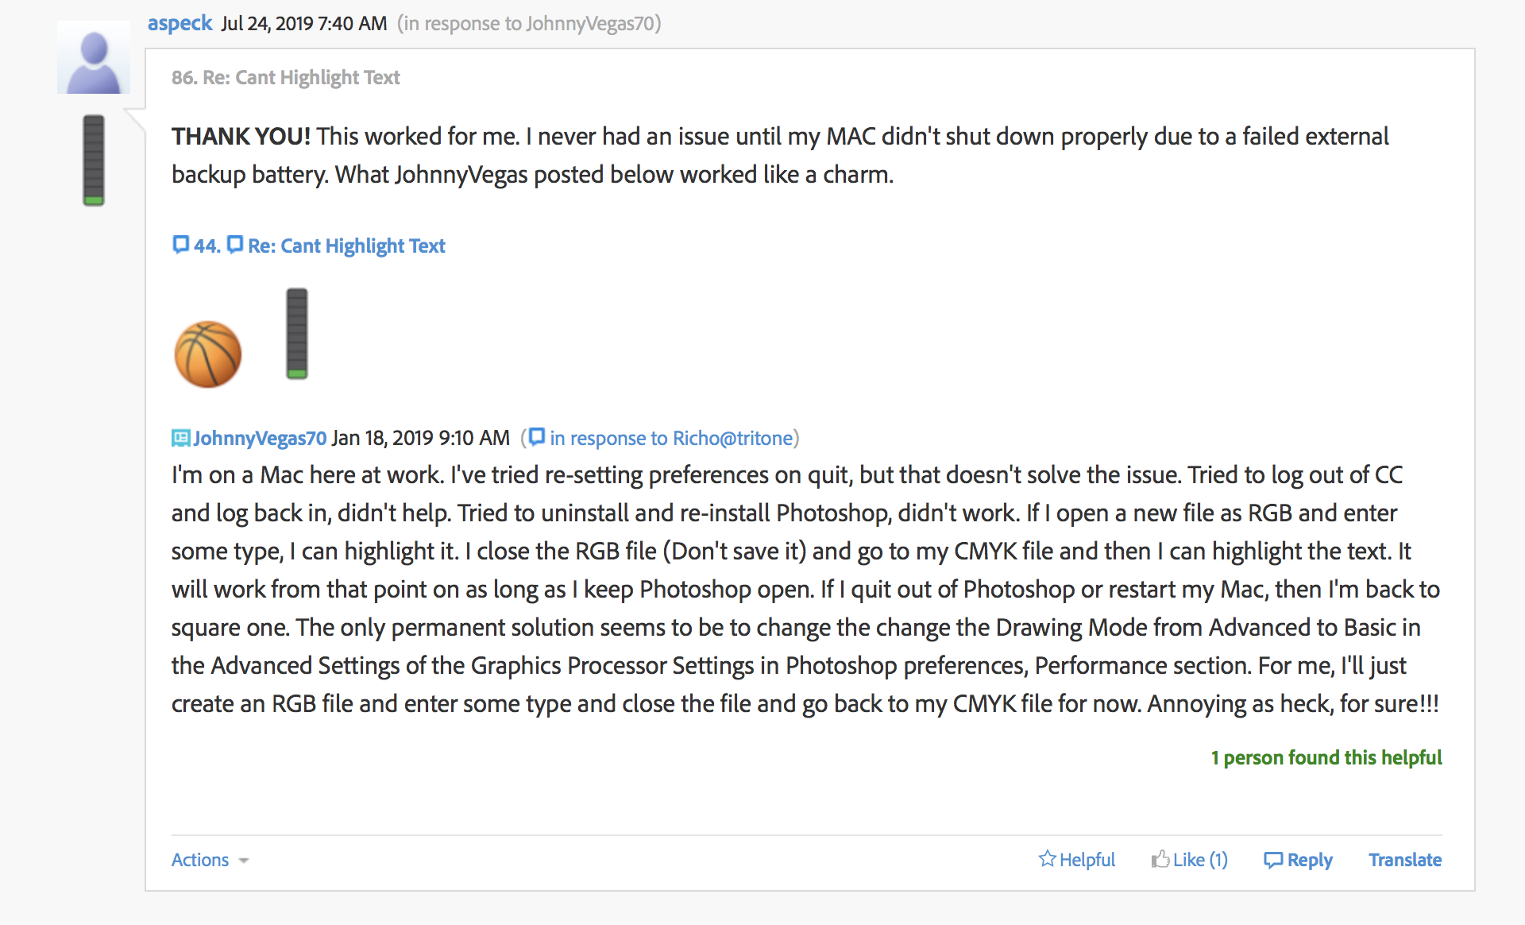Follow the "in response to Richo@tritone" link
Screen dimensions: 1525x925
(671, 438)
